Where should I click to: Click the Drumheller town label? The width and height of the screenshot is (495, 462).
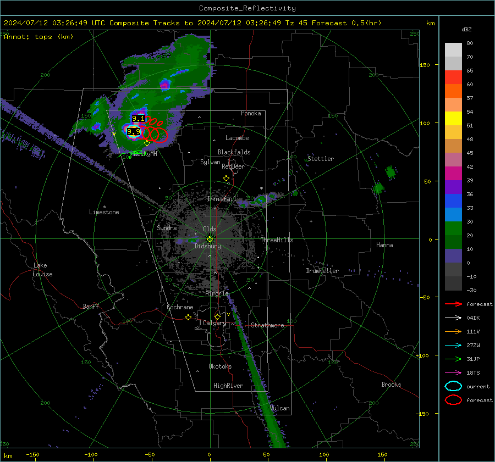(322, 271)
